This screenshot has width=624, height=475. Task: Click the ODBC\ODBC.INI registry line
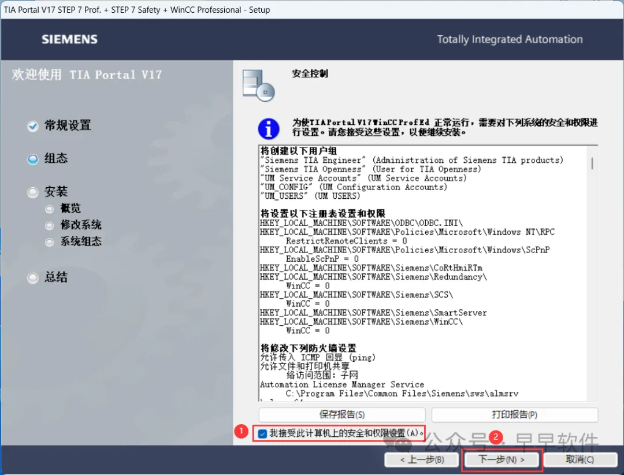[361, 223]
